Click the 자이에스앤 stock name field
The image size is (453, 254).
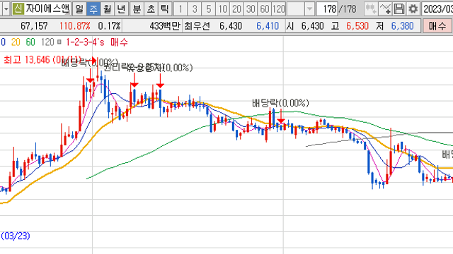click(47, 9)
